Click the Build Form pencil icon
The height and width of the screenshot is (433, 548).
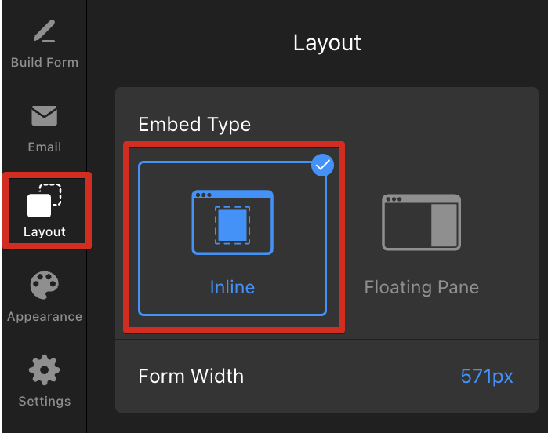click(x=45, y=31)
